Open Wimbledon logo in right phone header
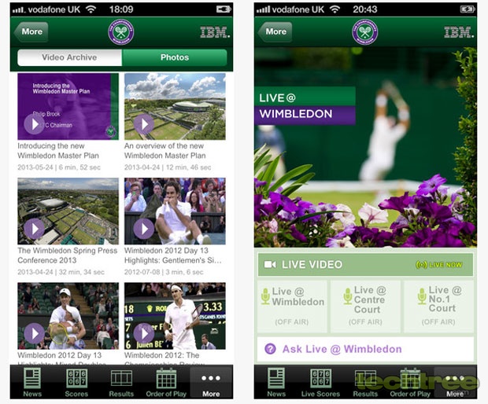The image size is (488, 404). (365, 32)
